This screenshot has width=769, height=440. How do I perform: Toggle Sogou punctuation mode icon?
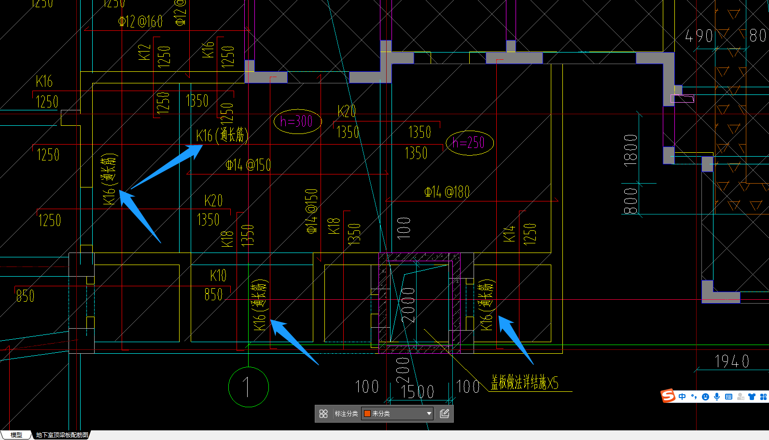(x=694, y=397)
